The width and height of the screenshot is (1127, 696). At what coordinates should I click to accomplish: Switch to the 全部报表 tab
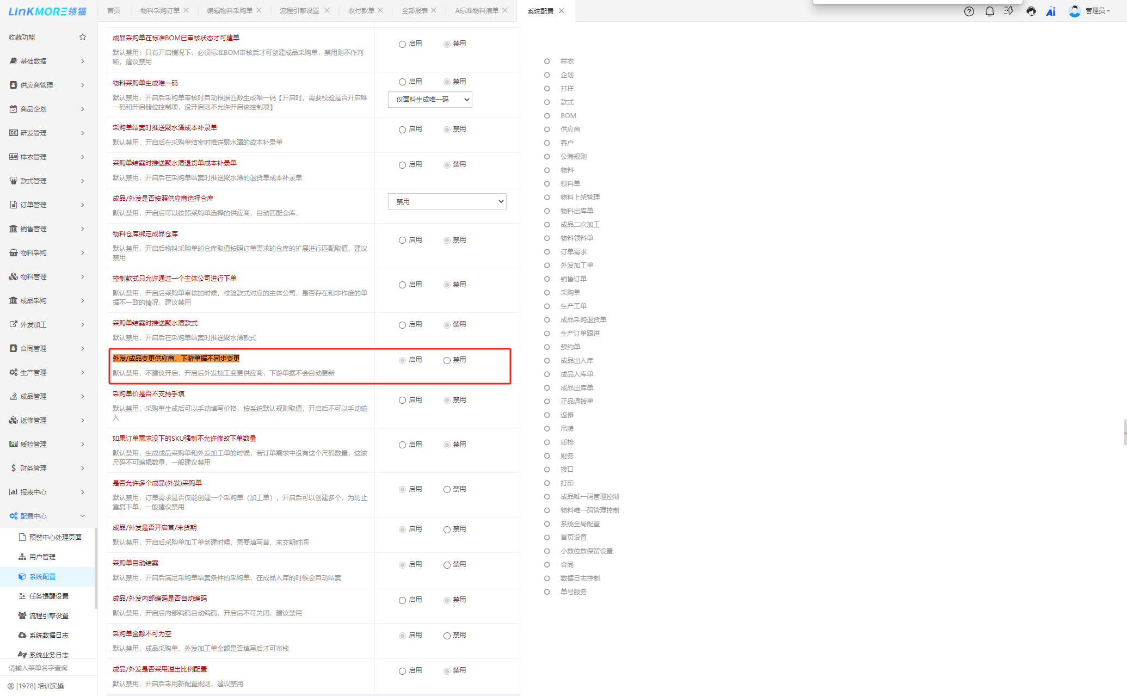414,10
